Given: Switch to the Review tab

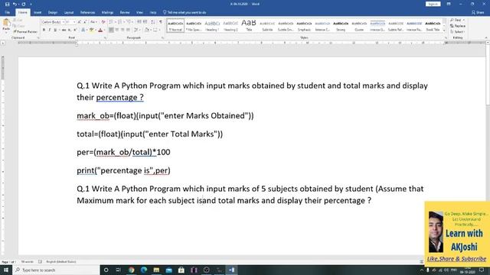Looking at the screenshot, I should click(125, 12).
